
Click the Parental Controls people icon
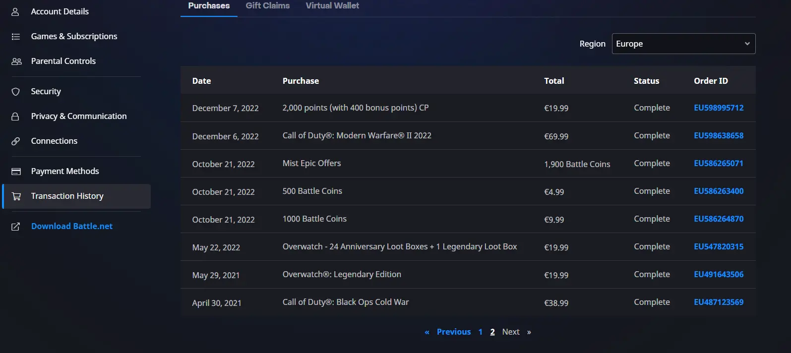click(16, 61)
